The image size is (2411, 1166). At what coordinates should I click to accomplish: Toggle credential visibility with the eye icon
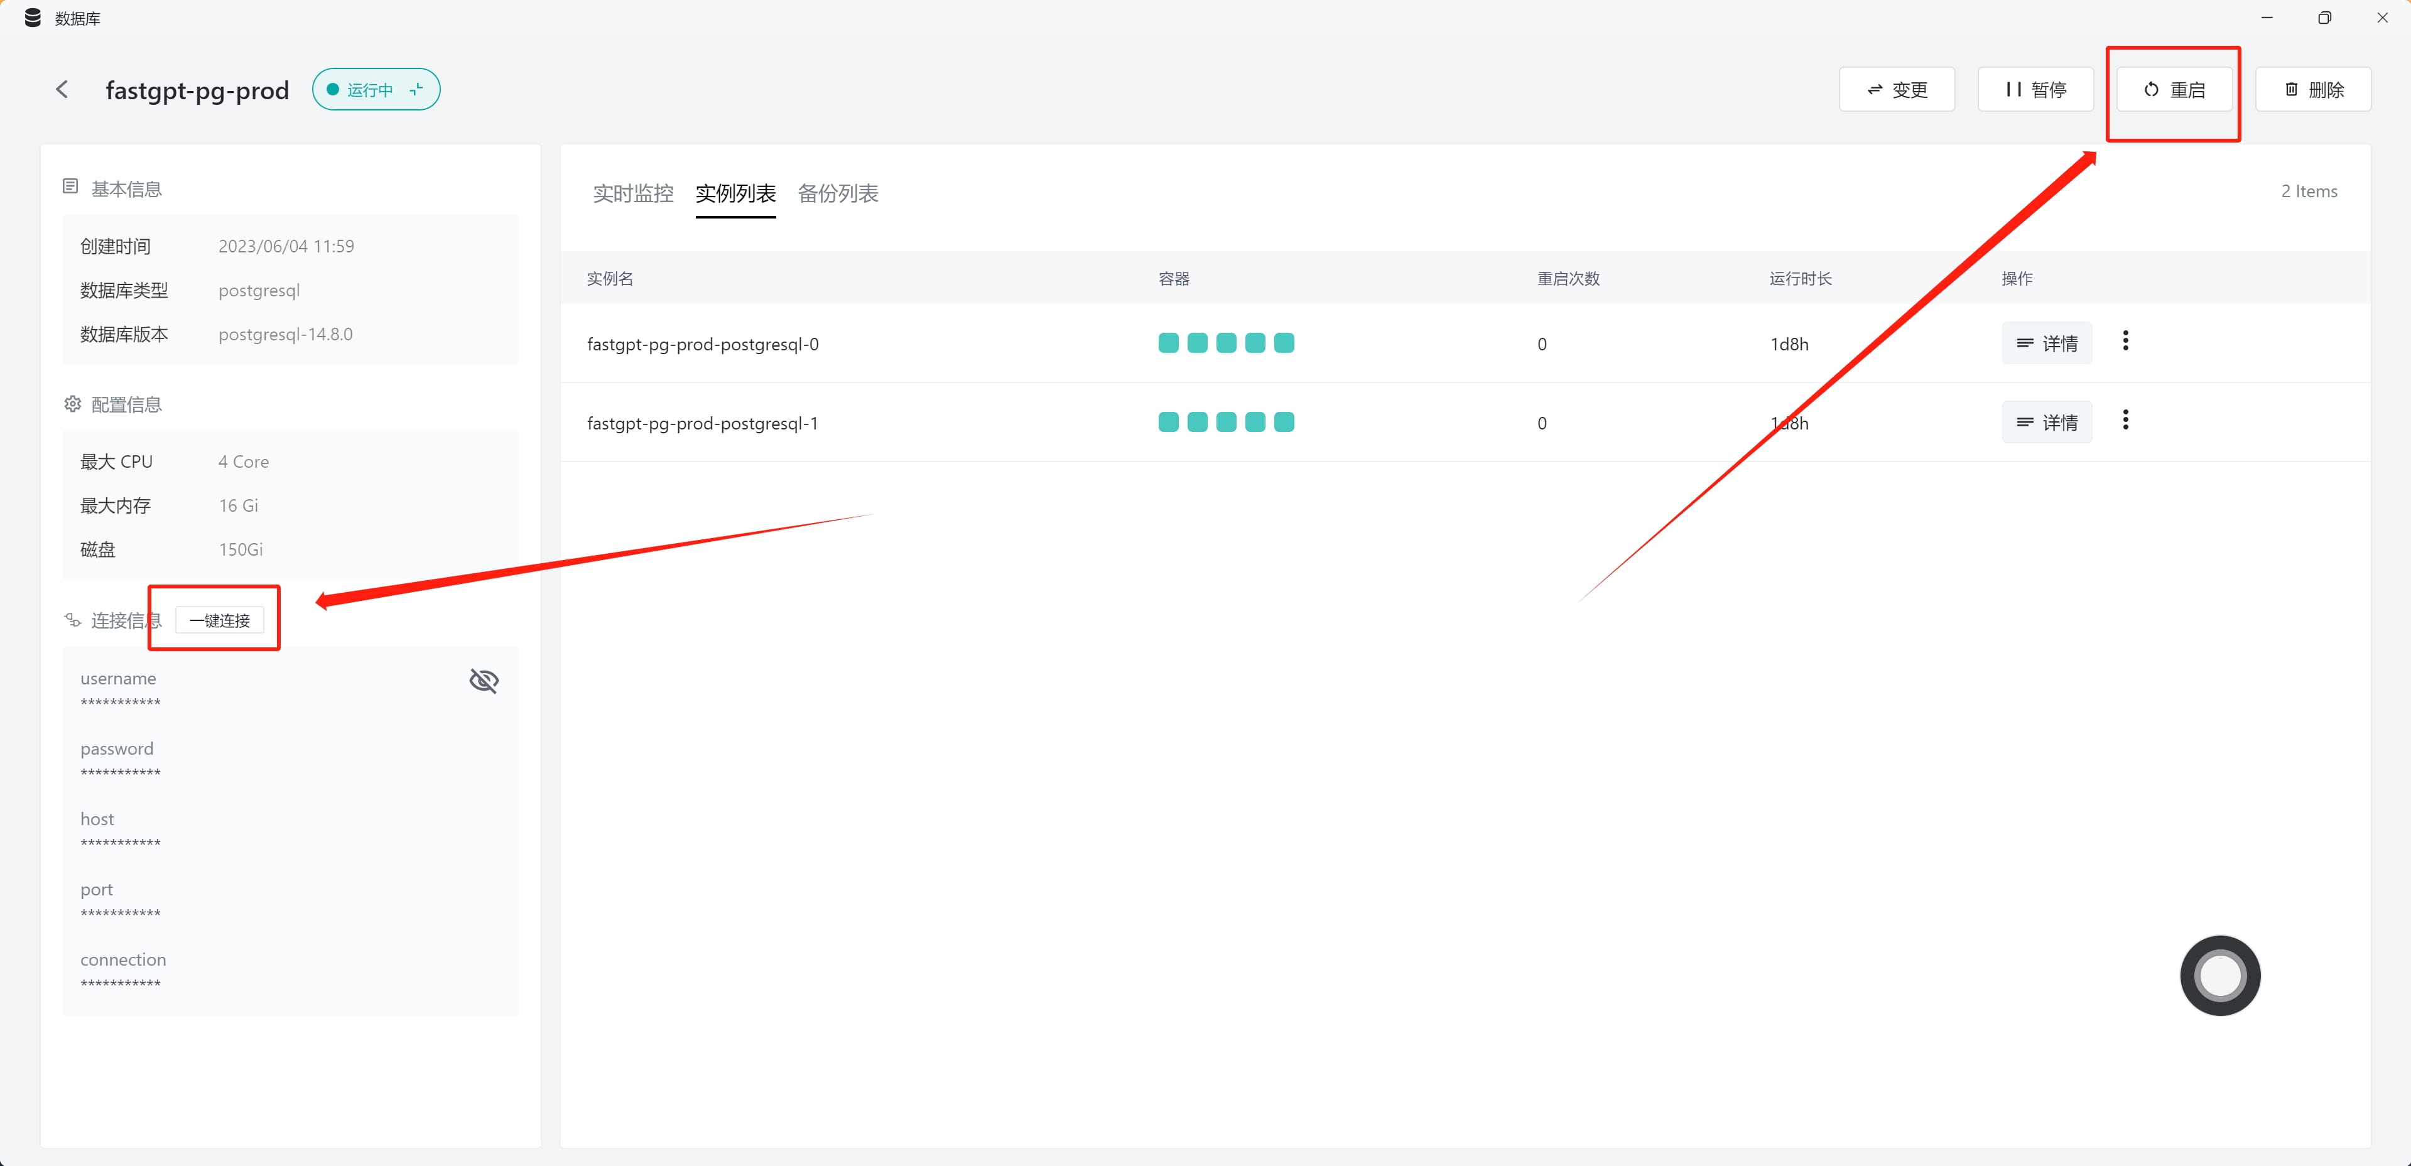tap(484, 680)
